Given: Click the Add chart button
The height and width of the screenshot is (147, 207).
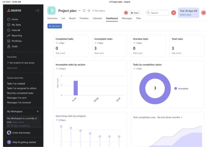Looking at the screenshot, I should (x=55, y=26).
